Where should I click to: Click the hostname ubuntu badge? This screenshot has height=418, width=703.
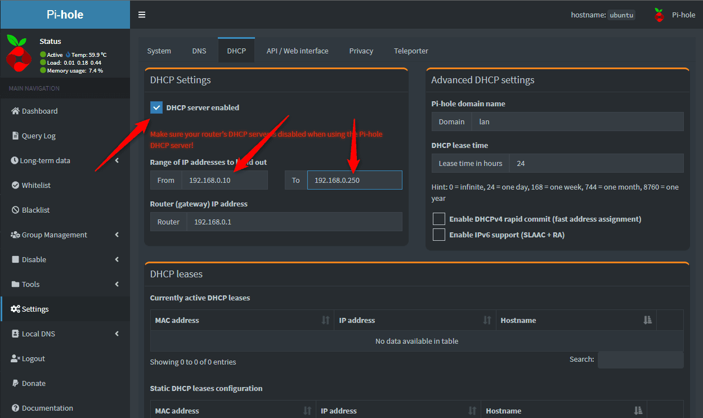[621, 15]
